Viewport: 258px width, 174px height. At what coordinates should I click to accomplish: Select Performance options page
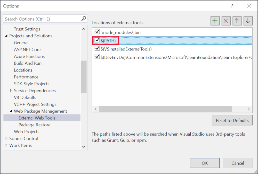tap(26, 77)
